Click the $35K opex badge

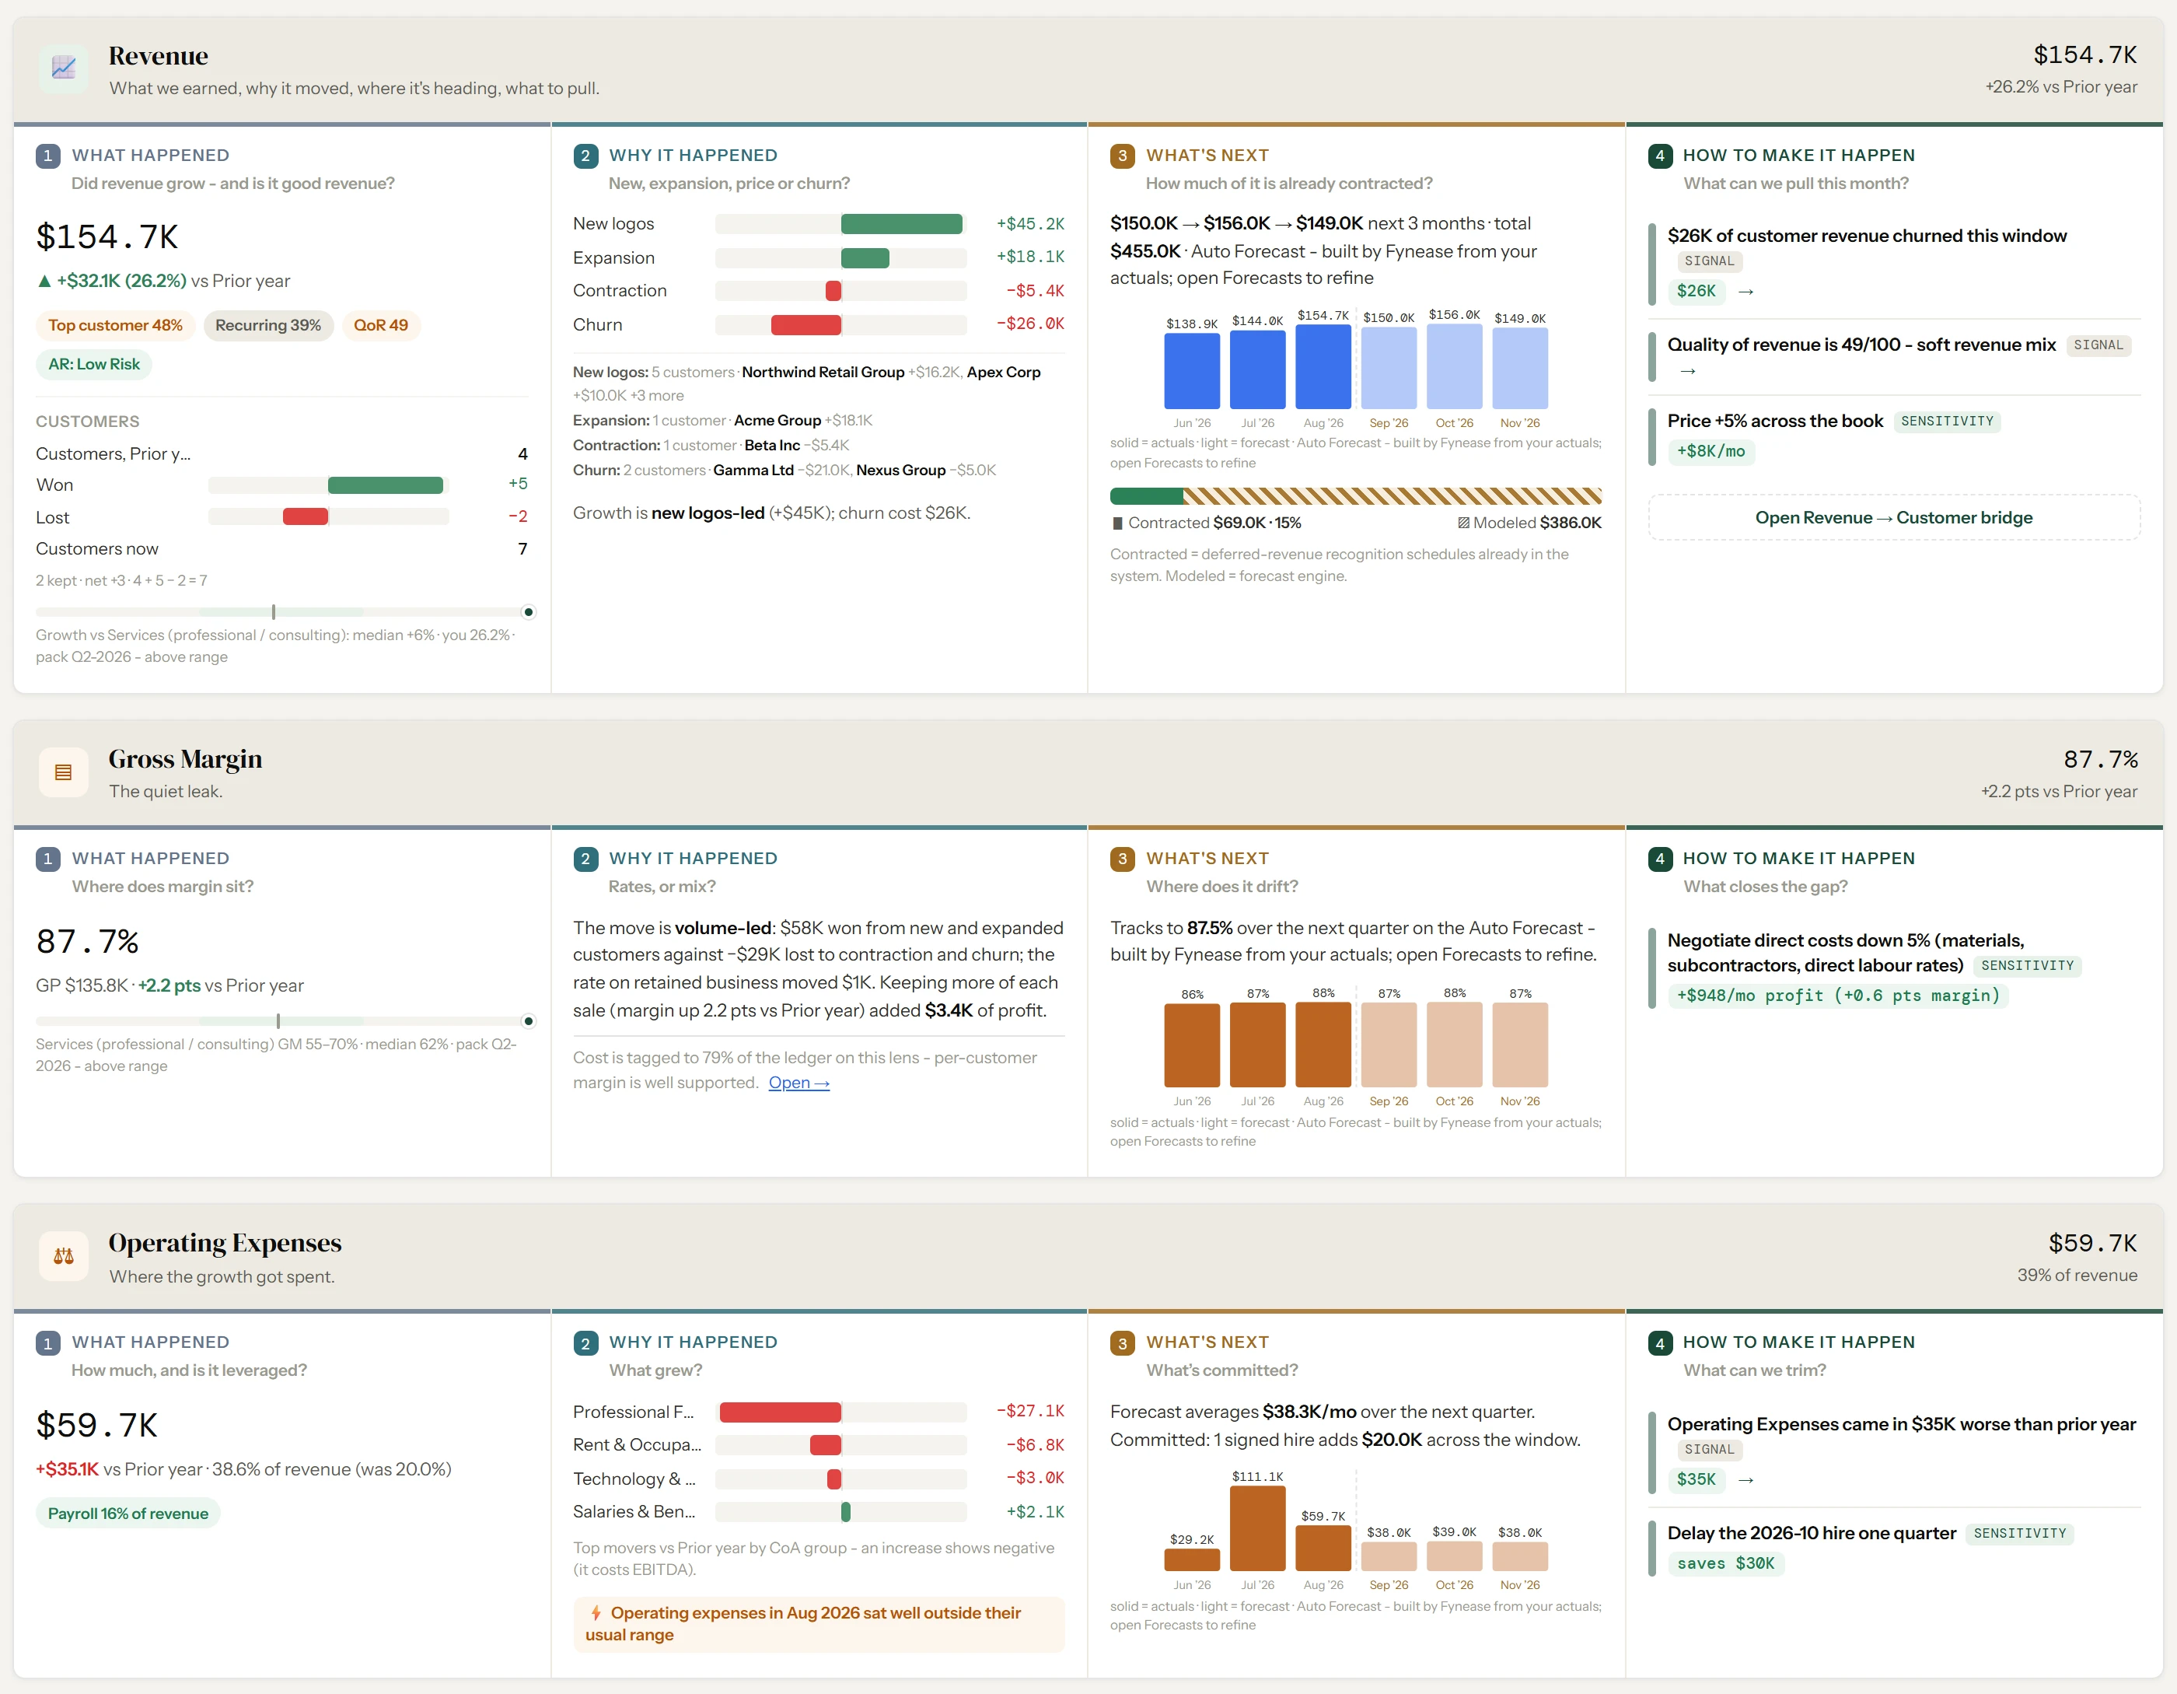pos(1696,1479)
